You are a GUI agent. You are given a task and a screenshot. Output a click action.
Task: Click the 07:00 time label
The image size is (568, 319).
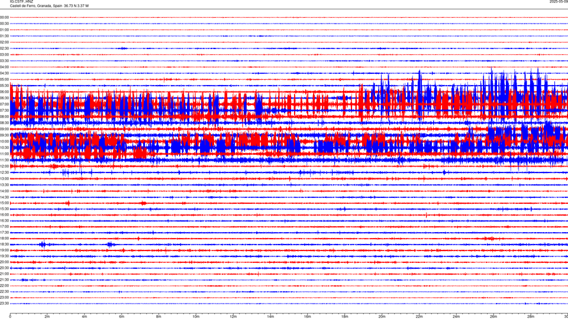[x=4, y=104]
